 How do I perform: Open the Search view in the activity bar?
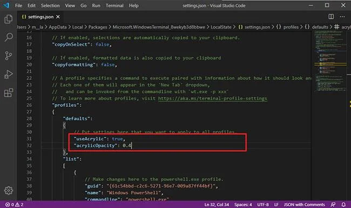click(8, 37)
